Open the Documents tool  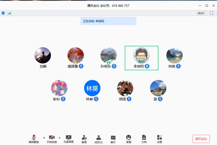144,139
